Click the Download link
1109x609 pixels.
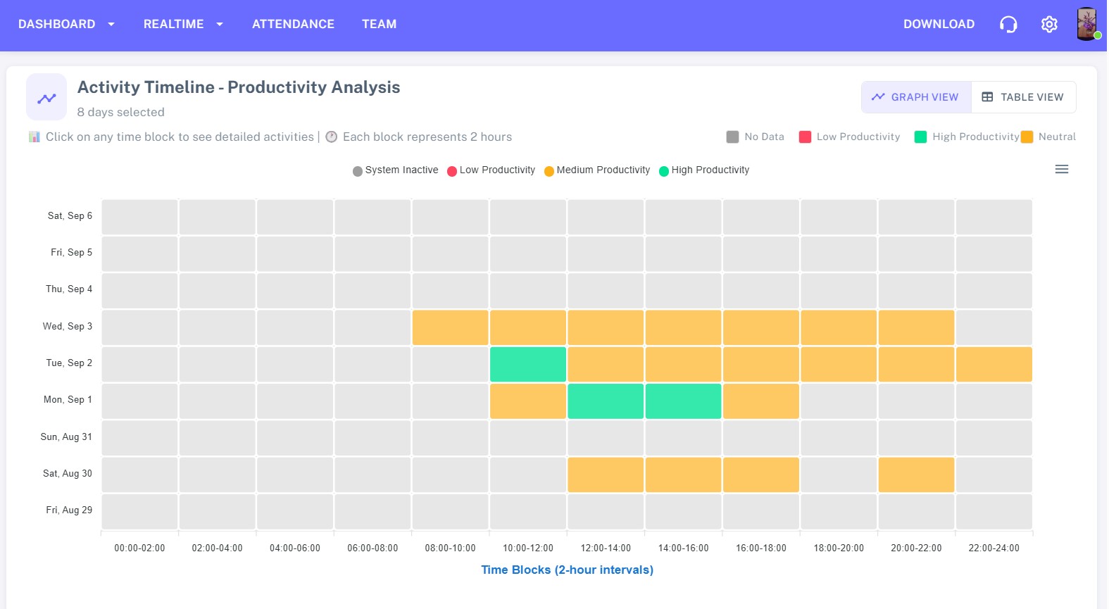point(939,24)
